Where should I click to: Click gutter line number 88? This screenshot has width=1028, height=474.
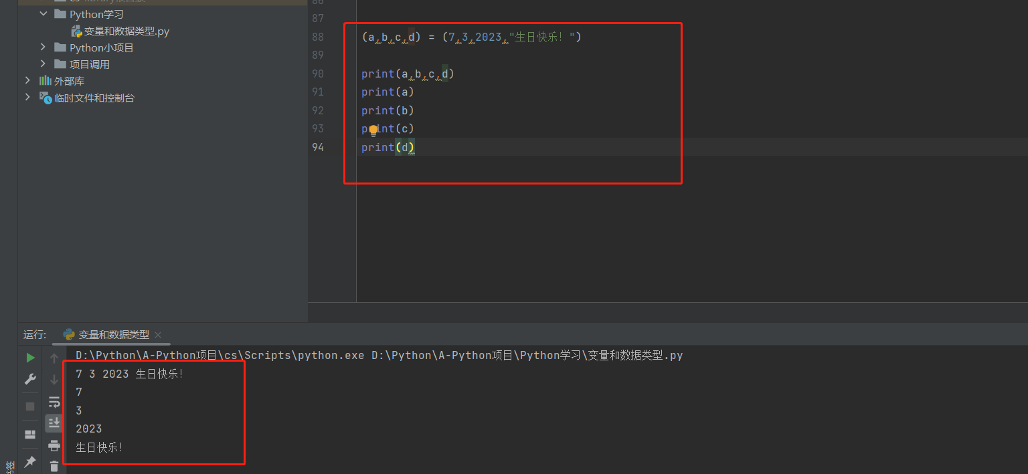point(318,37)
